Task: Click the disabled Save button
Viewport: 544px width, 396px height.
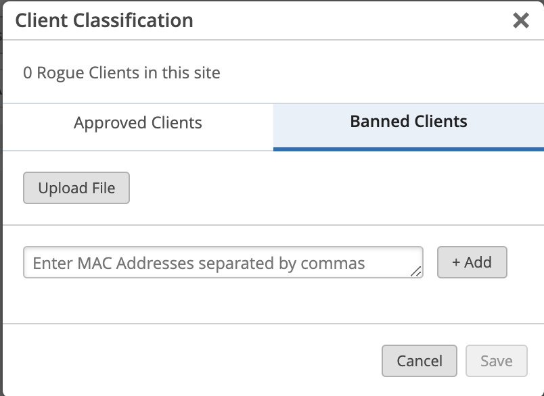Action: click(x=497, y=361)
